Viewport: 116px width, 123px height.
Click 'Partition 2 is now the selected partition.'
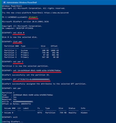pos(25,66)
